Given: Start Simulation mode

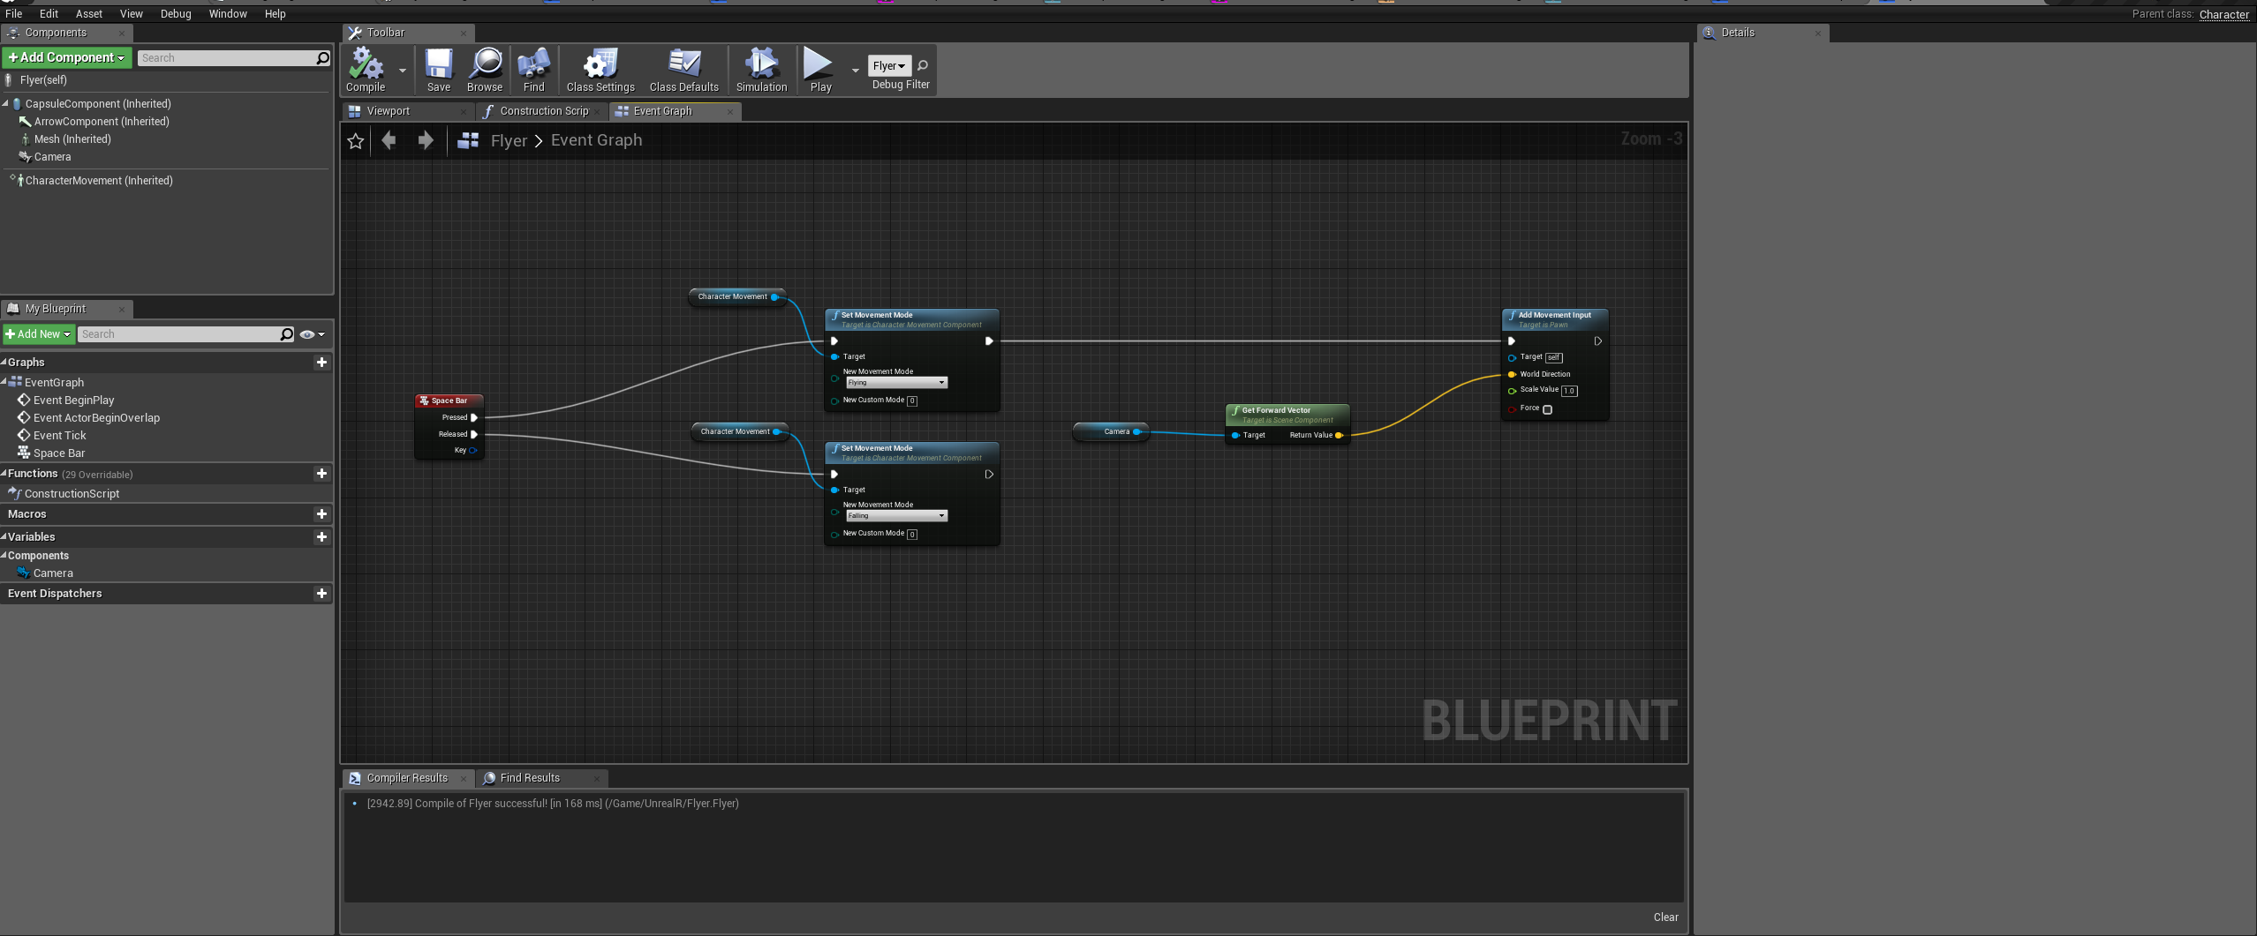Looking at the screenshot, I should click(x=759, y=66).
